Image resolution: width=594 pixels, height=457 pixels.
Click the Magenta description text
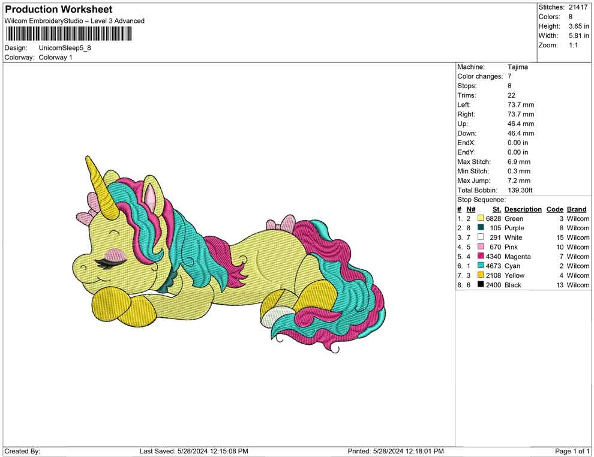(x=517, y=256)
